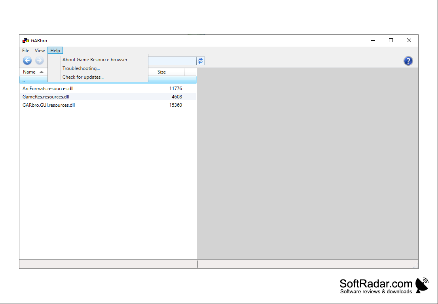Close the GARbro window
This screenshot has height=304, width=438.
pos(409,41)
